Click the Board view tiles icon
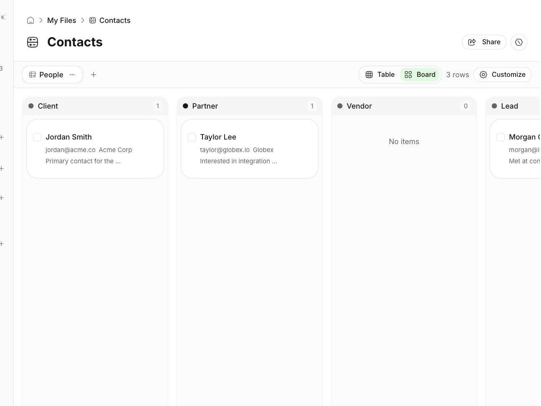Screen dimensions: 541x406 (408, 75)
